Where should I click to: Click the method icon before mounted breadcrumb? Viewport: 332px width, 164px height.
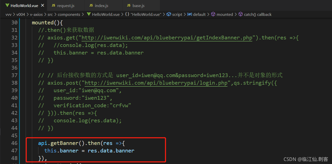(x=213, y=14)
